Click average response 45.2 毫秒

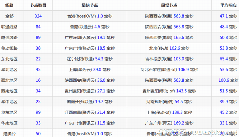tap(228, 112)
